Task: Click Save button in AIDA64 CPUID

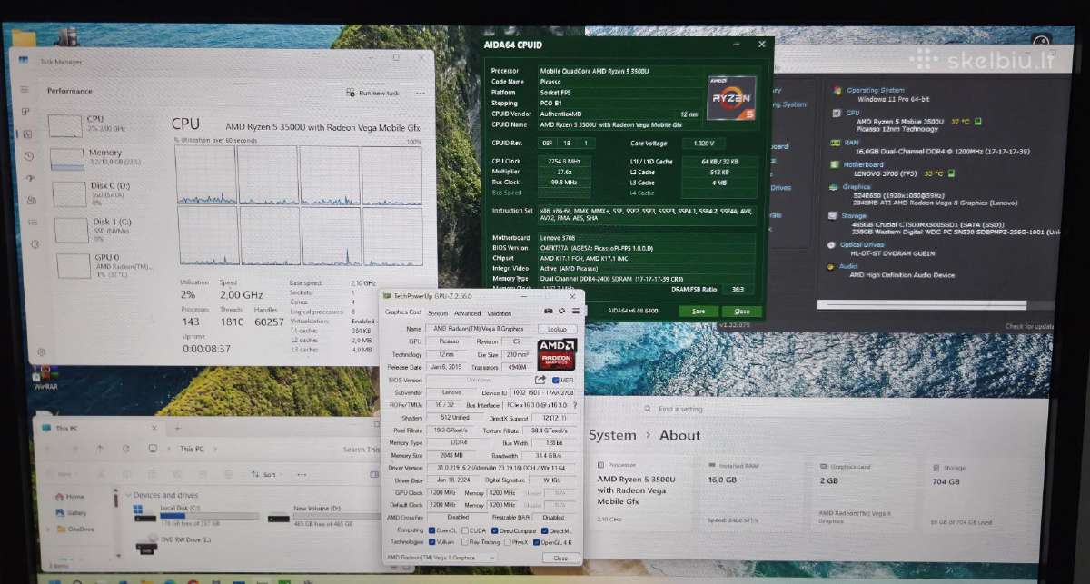Action: point(698,311)
